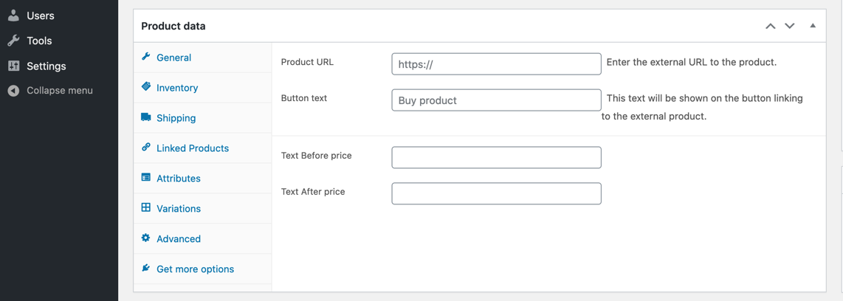This screenshot has height=301, width=843.
Task: Toggle the Product data panel collapse triangle
Action: click(x=813, y=25)
